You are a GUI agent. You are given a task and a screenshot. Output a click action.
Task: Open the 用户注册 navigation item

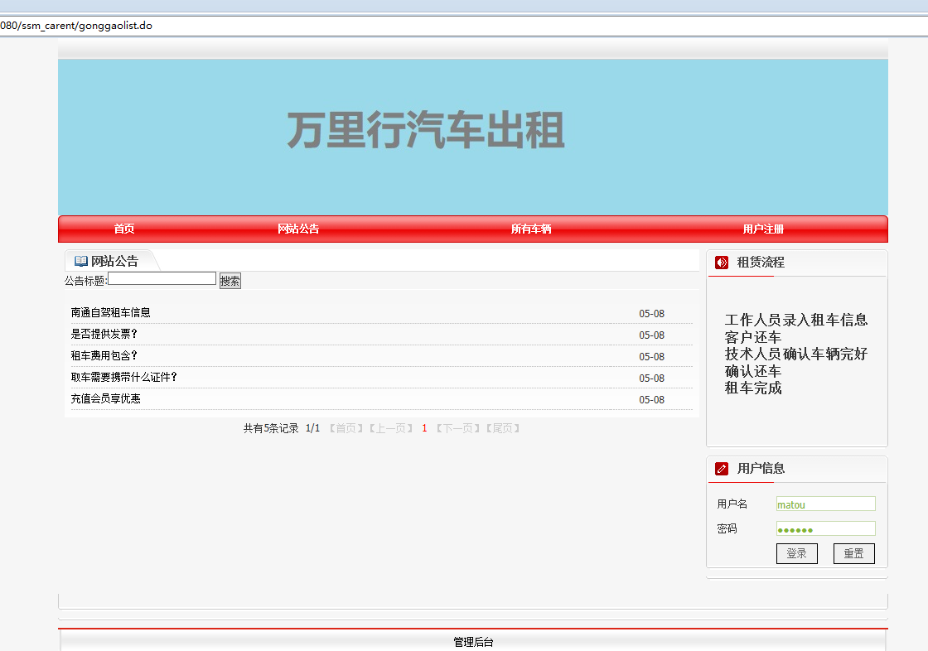[x=763, y=229]
